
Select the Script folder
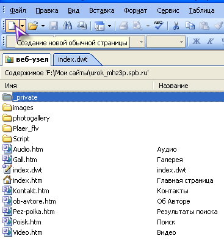pos(21,139)
